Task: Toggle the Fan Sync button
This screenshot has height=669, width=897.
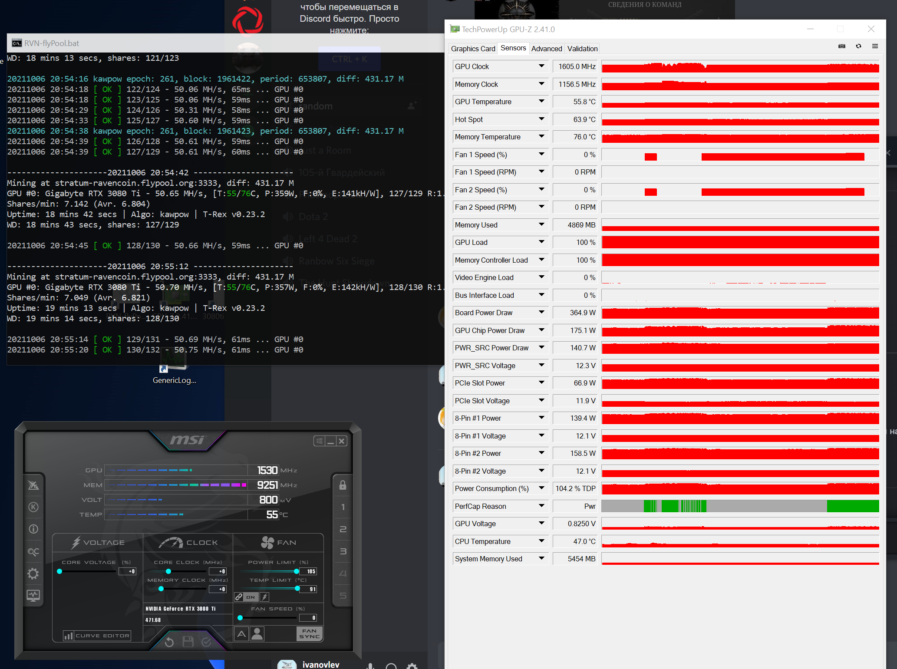Action: (x=309, y=634)
